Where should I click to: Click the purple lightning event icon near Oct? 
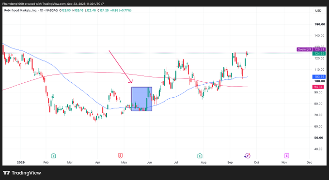point(248,156)
